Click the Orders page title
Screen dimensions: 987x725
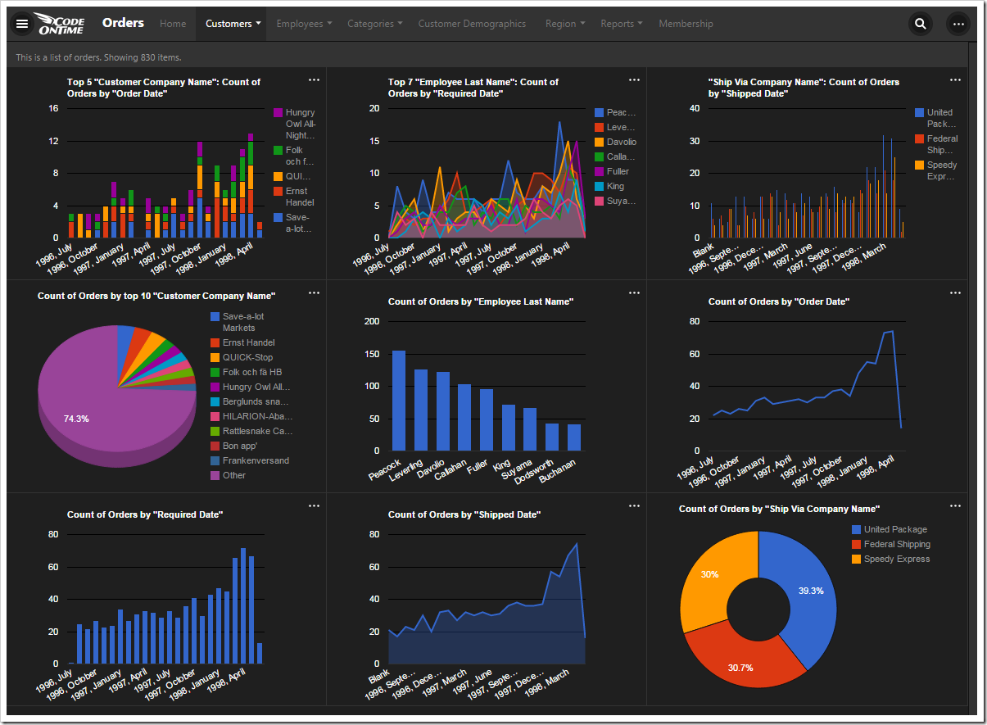pyautogui.click(x=123, y=23)
